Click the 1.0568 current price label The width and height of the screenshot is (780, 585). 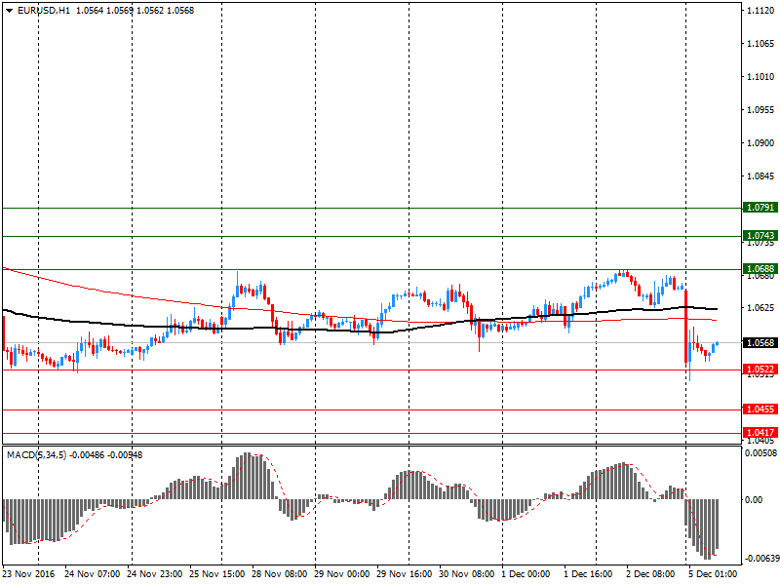point(760,343)
